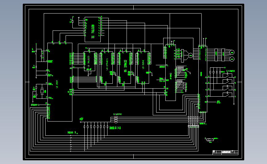The image size is (267, 164).
Task: Click the drawing title block at bottom right
Action: 225,152
